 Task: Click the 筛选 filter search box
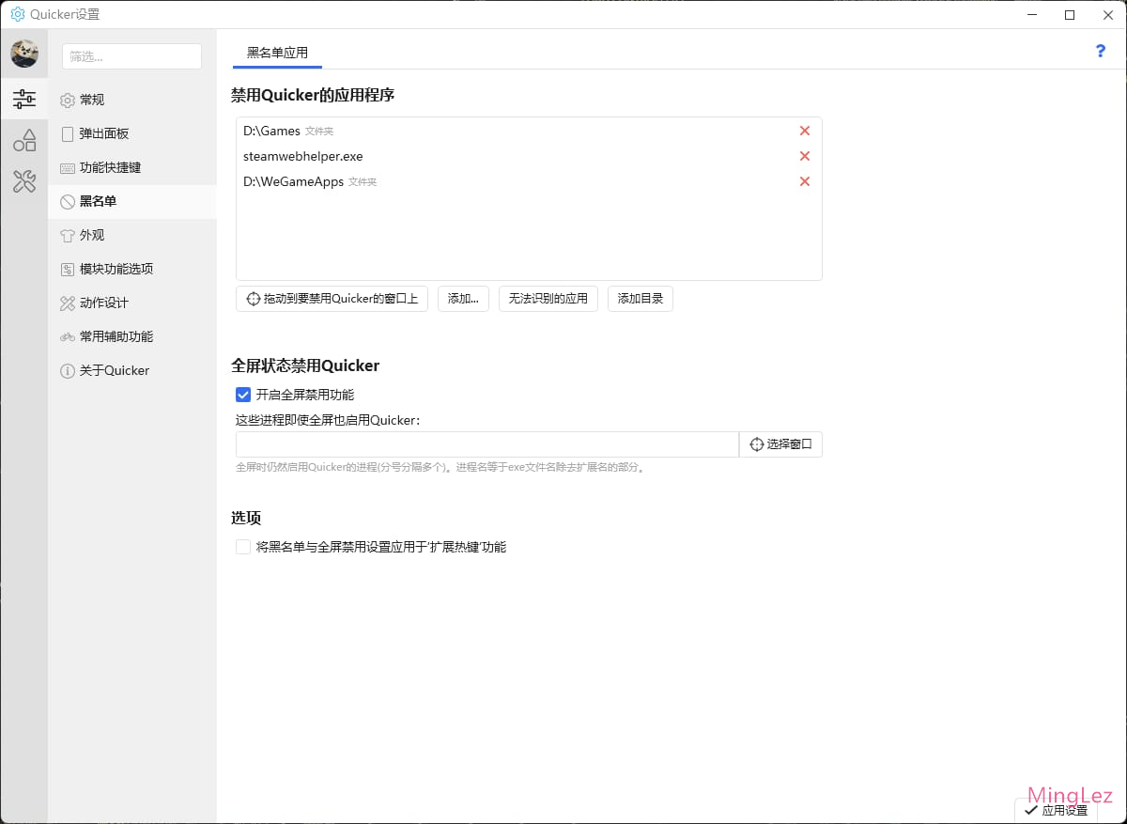point(131,56)
